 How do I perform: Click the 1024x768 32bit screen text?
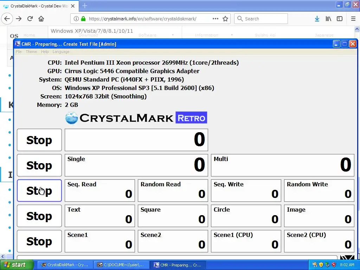[x=105, y=96]
